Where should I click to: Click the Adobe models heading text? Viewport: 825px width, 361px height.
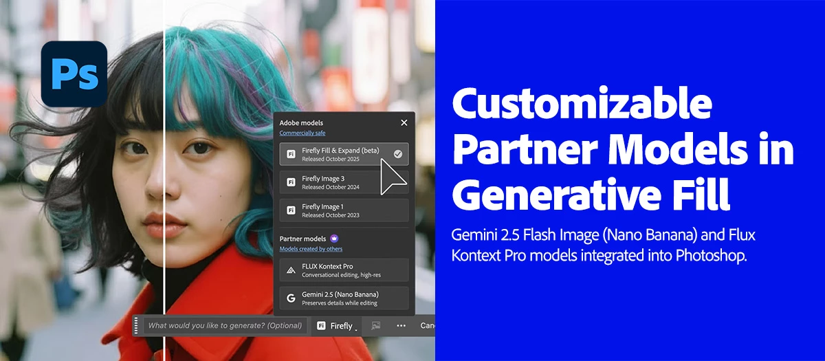[301, 122]
